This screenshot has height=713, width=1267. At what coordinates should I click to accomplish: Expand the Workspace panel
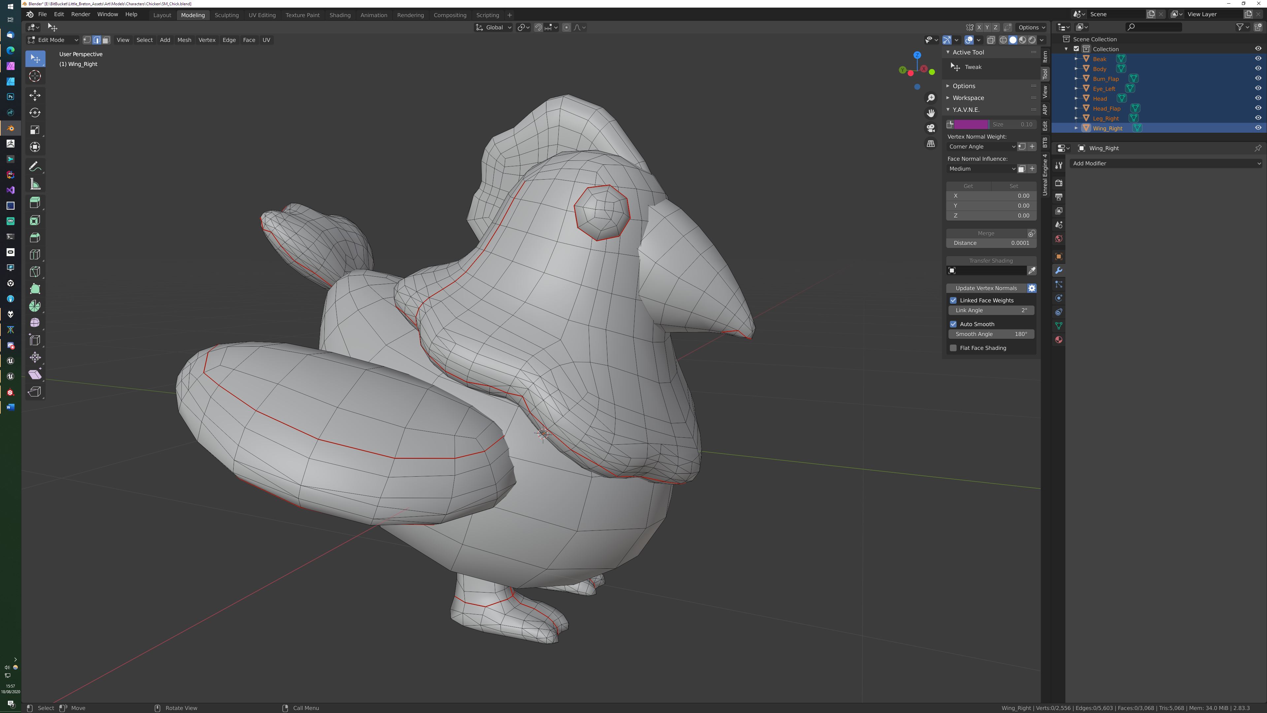click(x=967, y=98)
